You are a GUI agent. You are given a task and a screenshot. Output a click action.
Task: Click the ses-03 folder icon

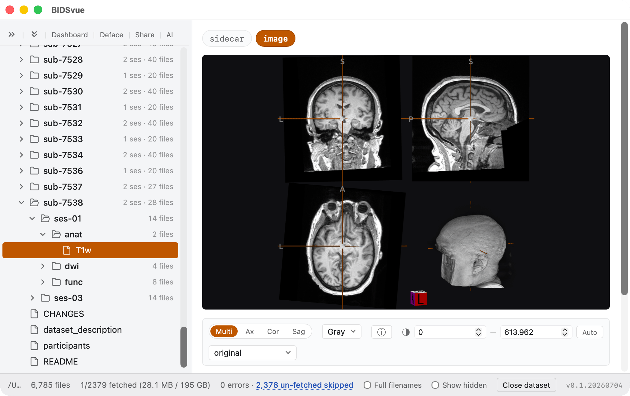pyautogui.click(x=45, y=298)
